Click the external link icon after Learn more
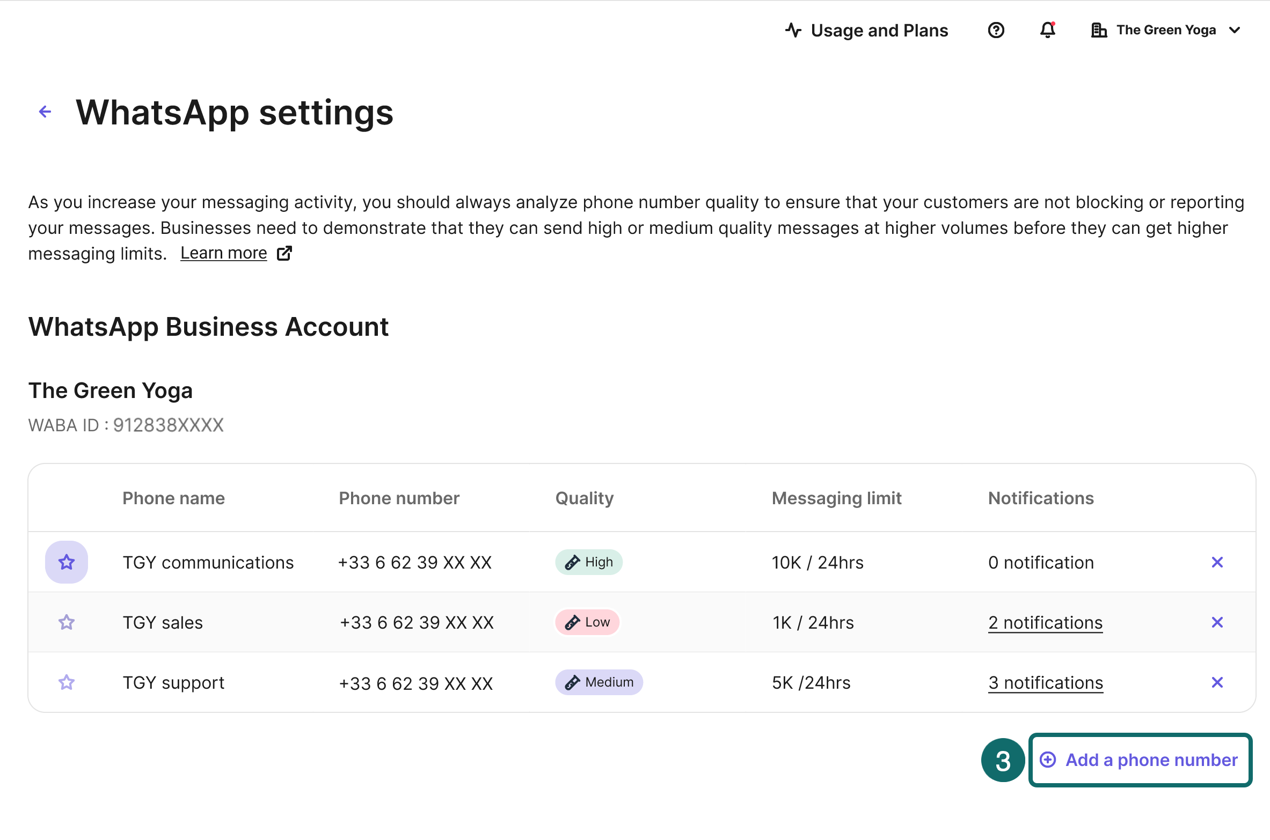 click(284, 253)
